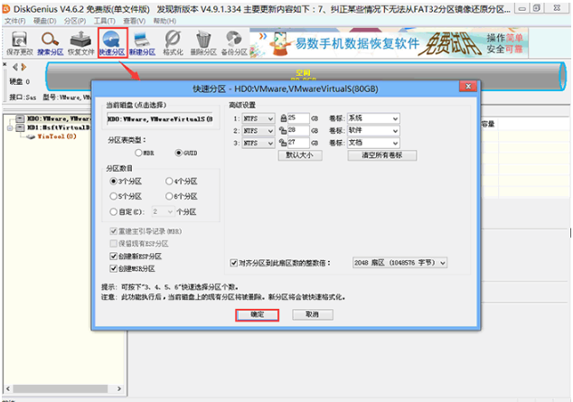This screenshot has width=573, height=402.
Task: Click the partition 2 size field showing 28
Action: tap(298, 131)
